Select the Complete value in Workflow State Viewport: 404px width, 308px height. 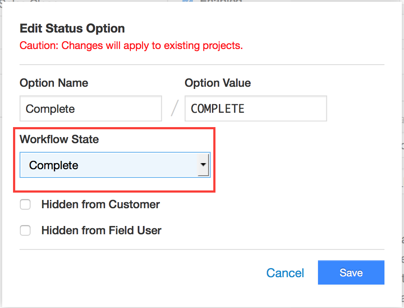tap(53, 165)
